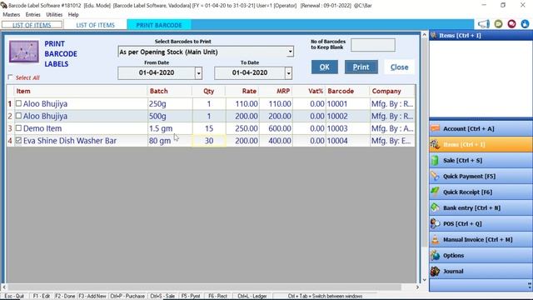Click the sidebar expand handle at bottom right
This screenshot has width=533, height=300.
click(x=530, y=285)
